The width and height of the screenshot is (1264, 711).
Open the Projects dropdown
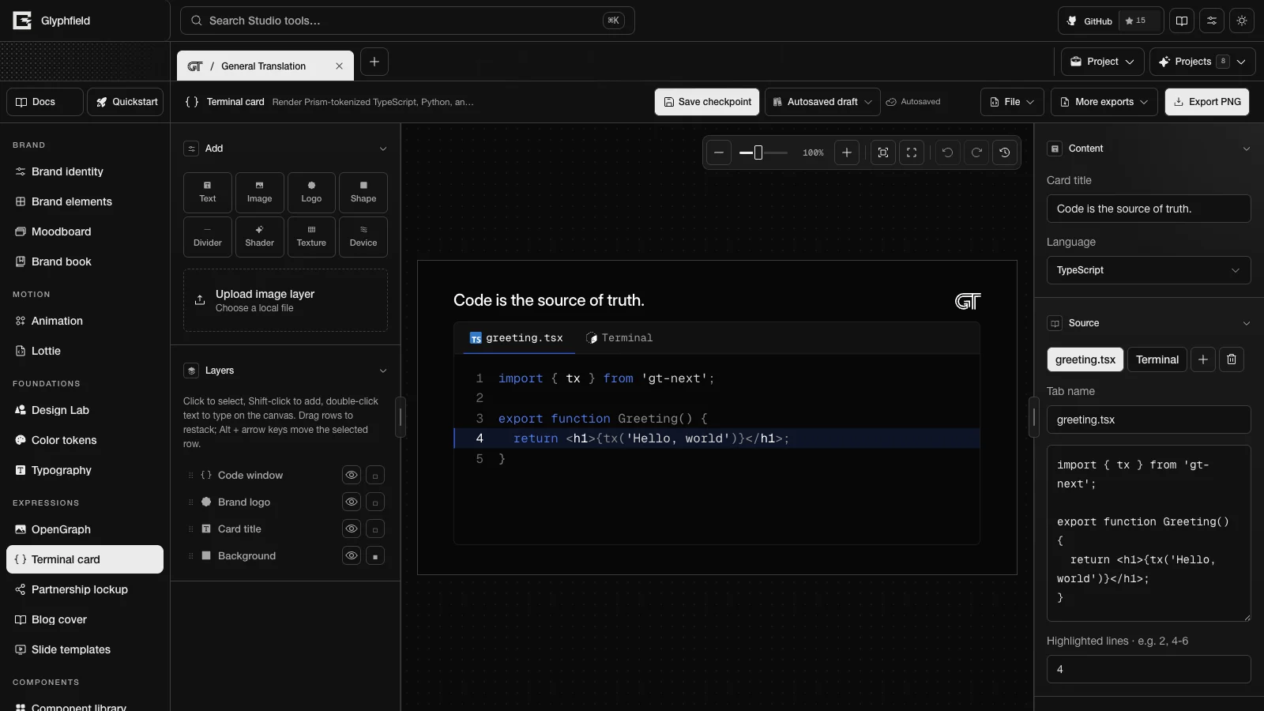(1202, 62)
